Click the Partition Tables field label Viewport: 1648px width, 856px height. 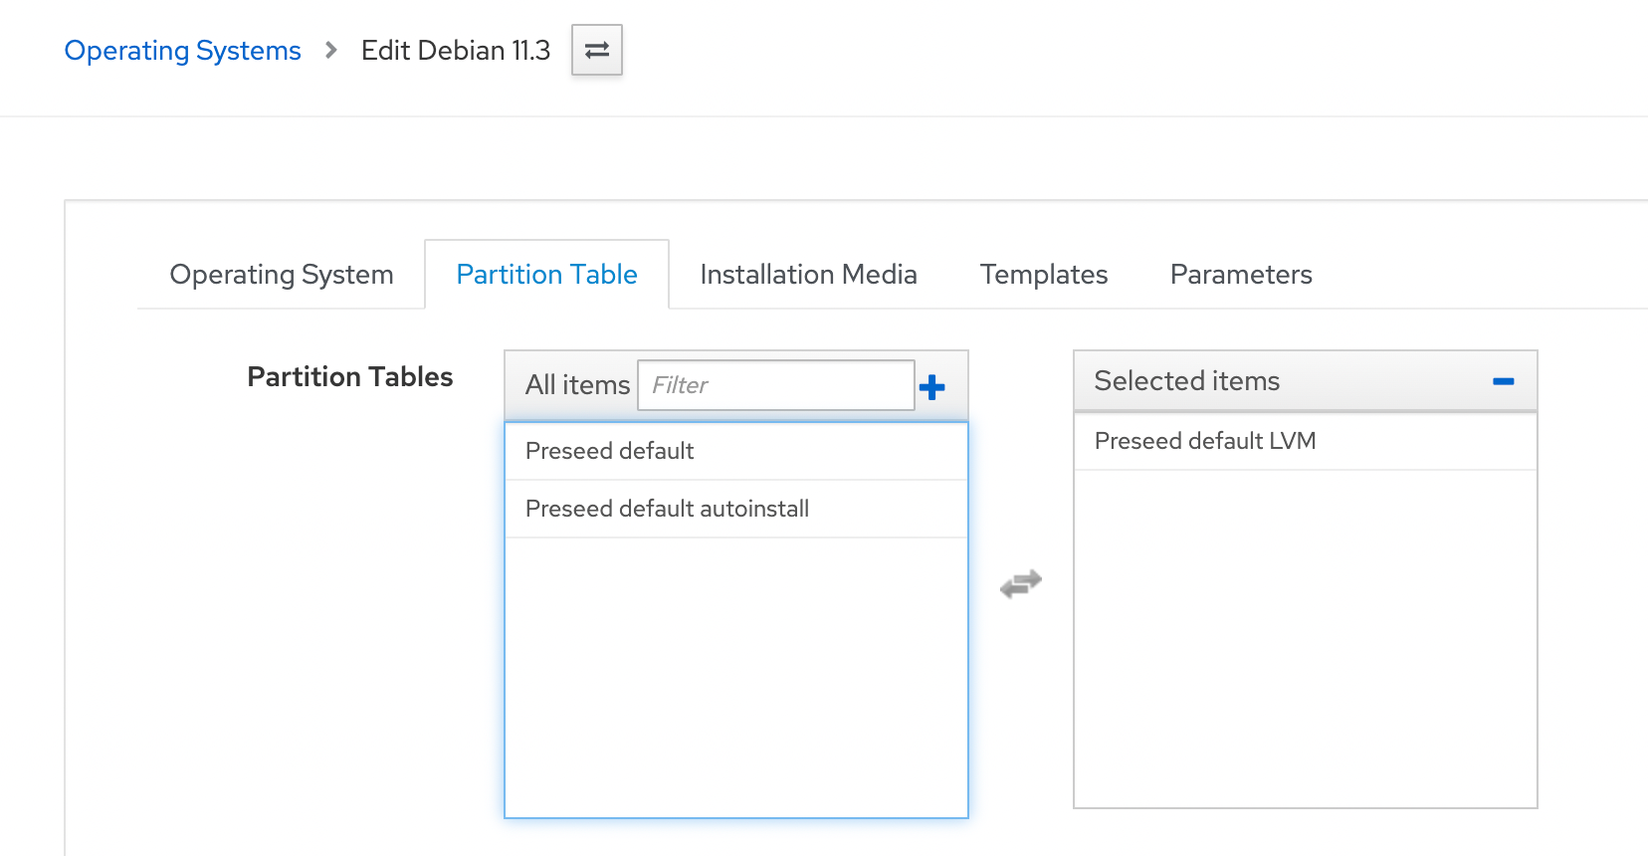click(349, 377)
